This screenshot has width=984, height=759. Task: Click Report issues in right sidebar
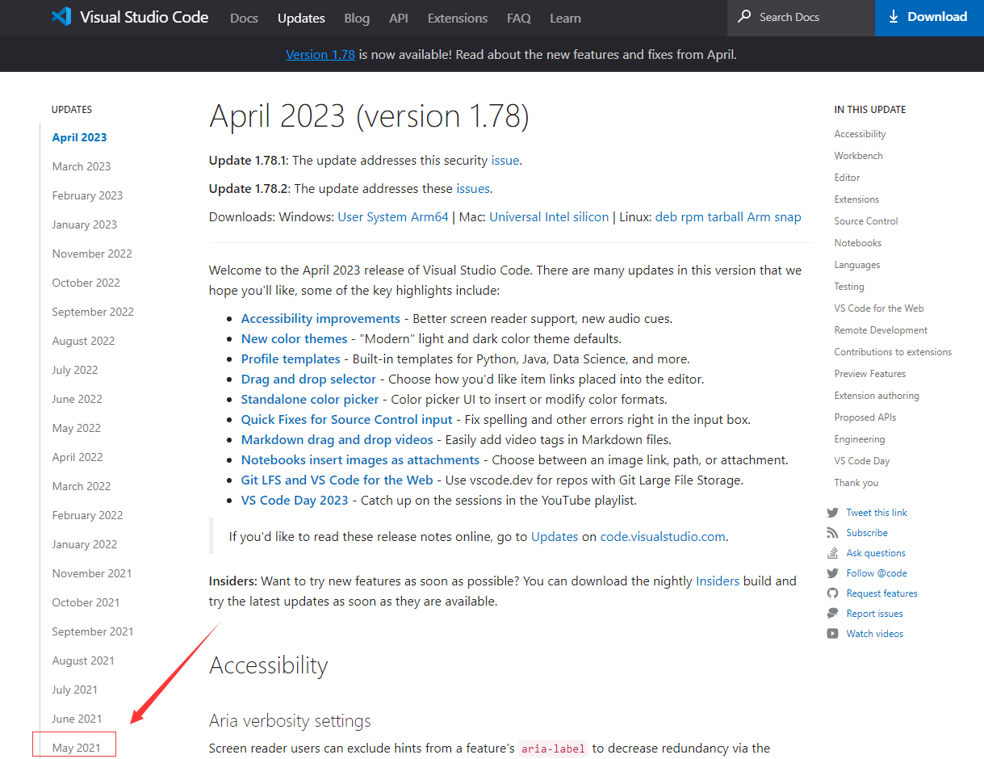click(875, 614)
